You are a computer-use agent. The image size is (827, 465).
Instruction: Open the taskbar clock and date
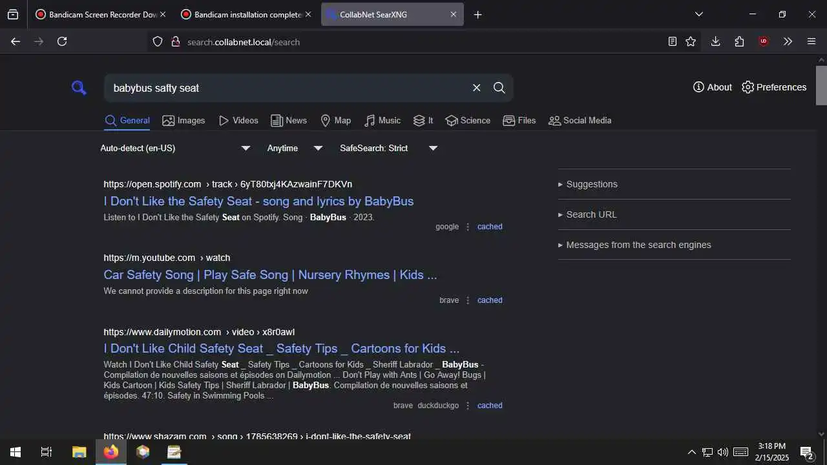click(x=772, y=452)
